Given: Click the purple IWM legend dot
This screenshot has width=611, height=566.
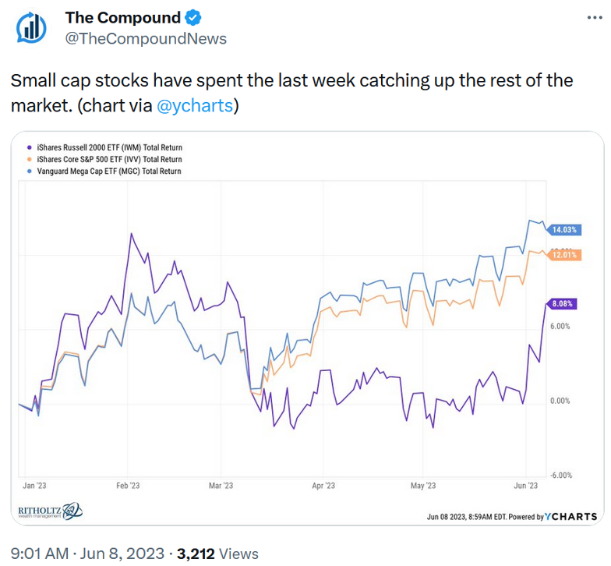Looking at the screenshot, I should [x=30, y=147].
